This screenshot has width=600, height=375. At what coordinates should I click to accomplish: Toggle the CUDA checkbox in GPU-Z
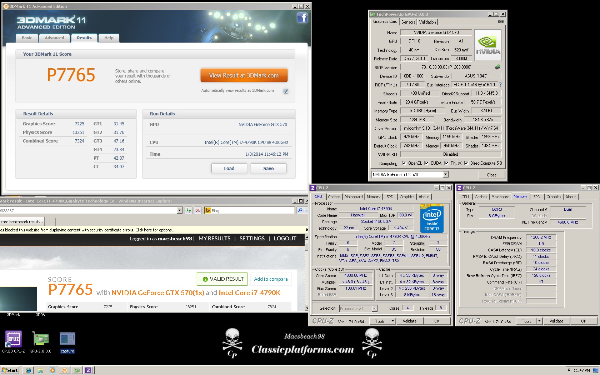tap(426, 163)
